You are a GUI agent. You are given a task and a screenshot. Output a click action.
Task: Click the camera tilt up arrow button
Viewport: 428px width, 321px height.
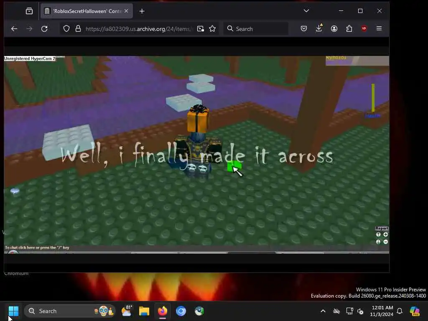378,234
